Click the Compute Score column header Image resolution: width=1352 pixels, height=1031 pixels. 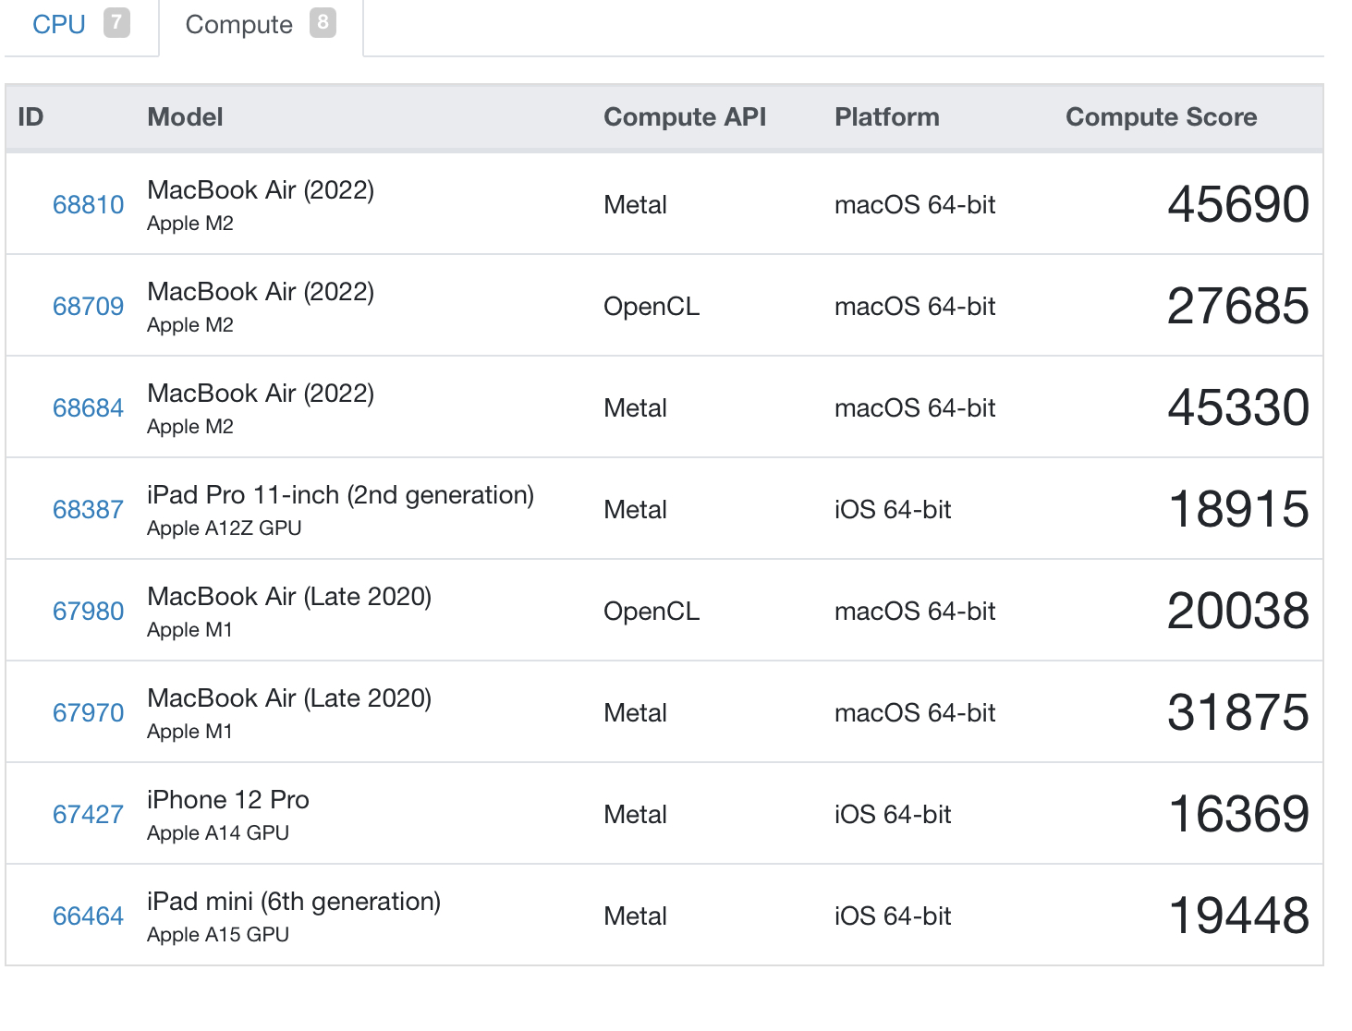coord(1162,117)
